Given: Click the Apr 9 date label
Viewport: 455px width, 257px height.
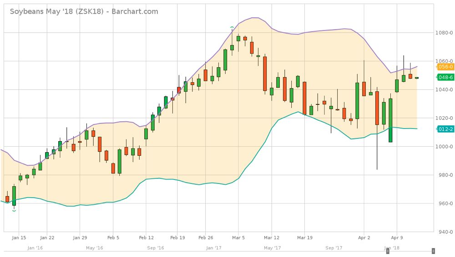Looking at the screenshot, I should [x=397, y=238].
